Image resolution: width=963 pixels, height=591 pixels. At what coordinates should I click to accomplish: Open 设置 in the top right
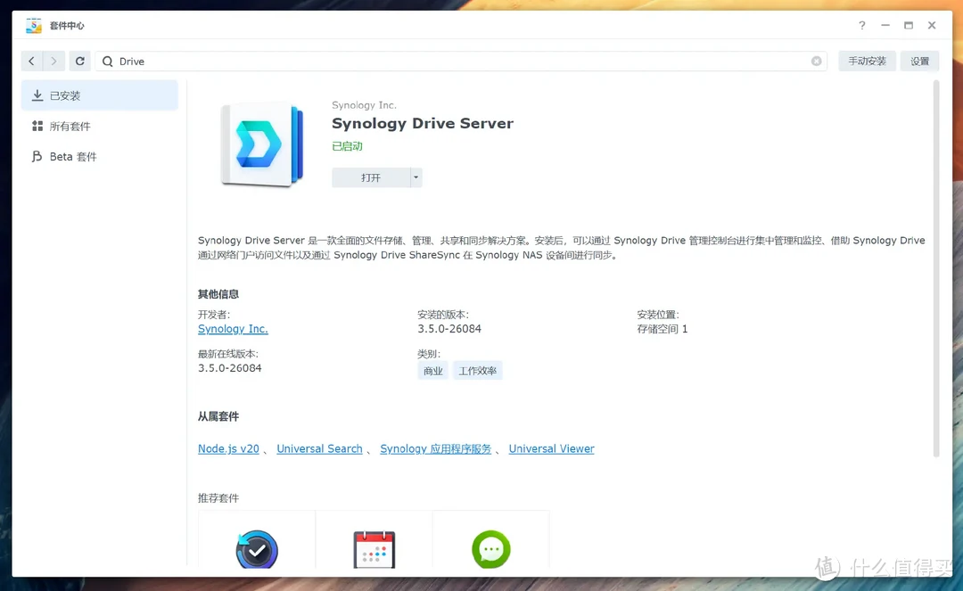click(x=920, y=62)
